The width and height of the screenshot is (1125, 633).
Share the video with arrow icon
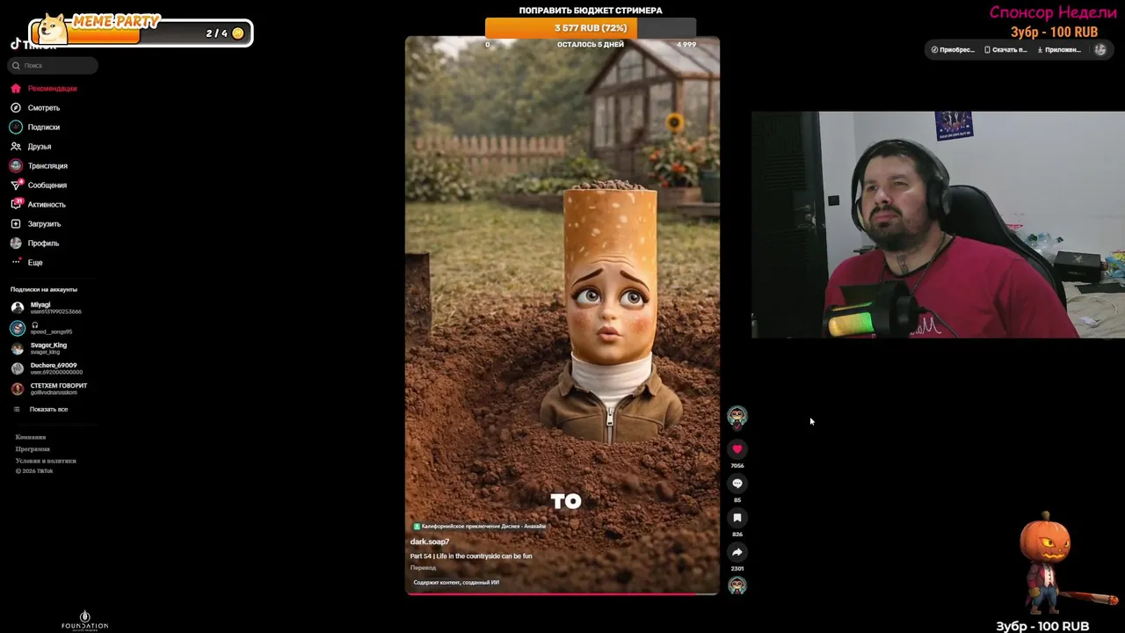[737, 552]
